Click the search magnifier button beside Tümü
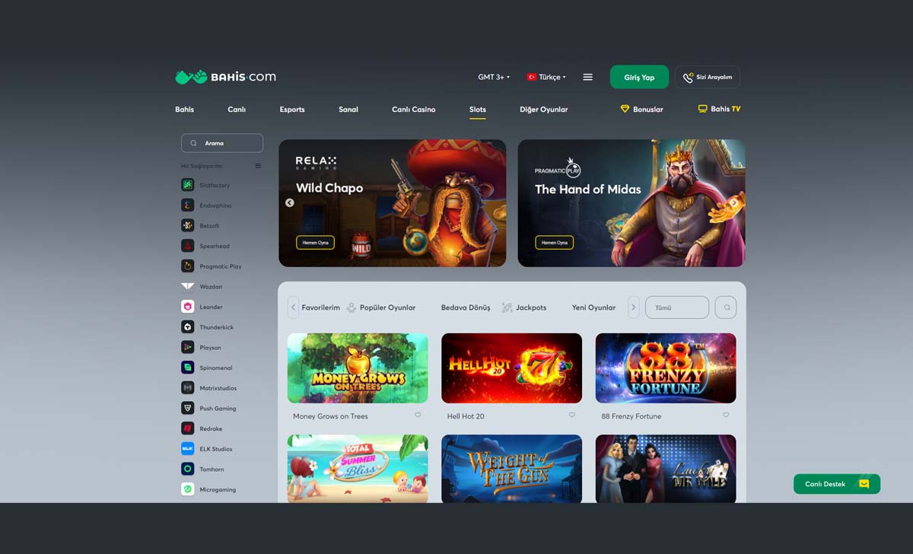 pos(726,307)
